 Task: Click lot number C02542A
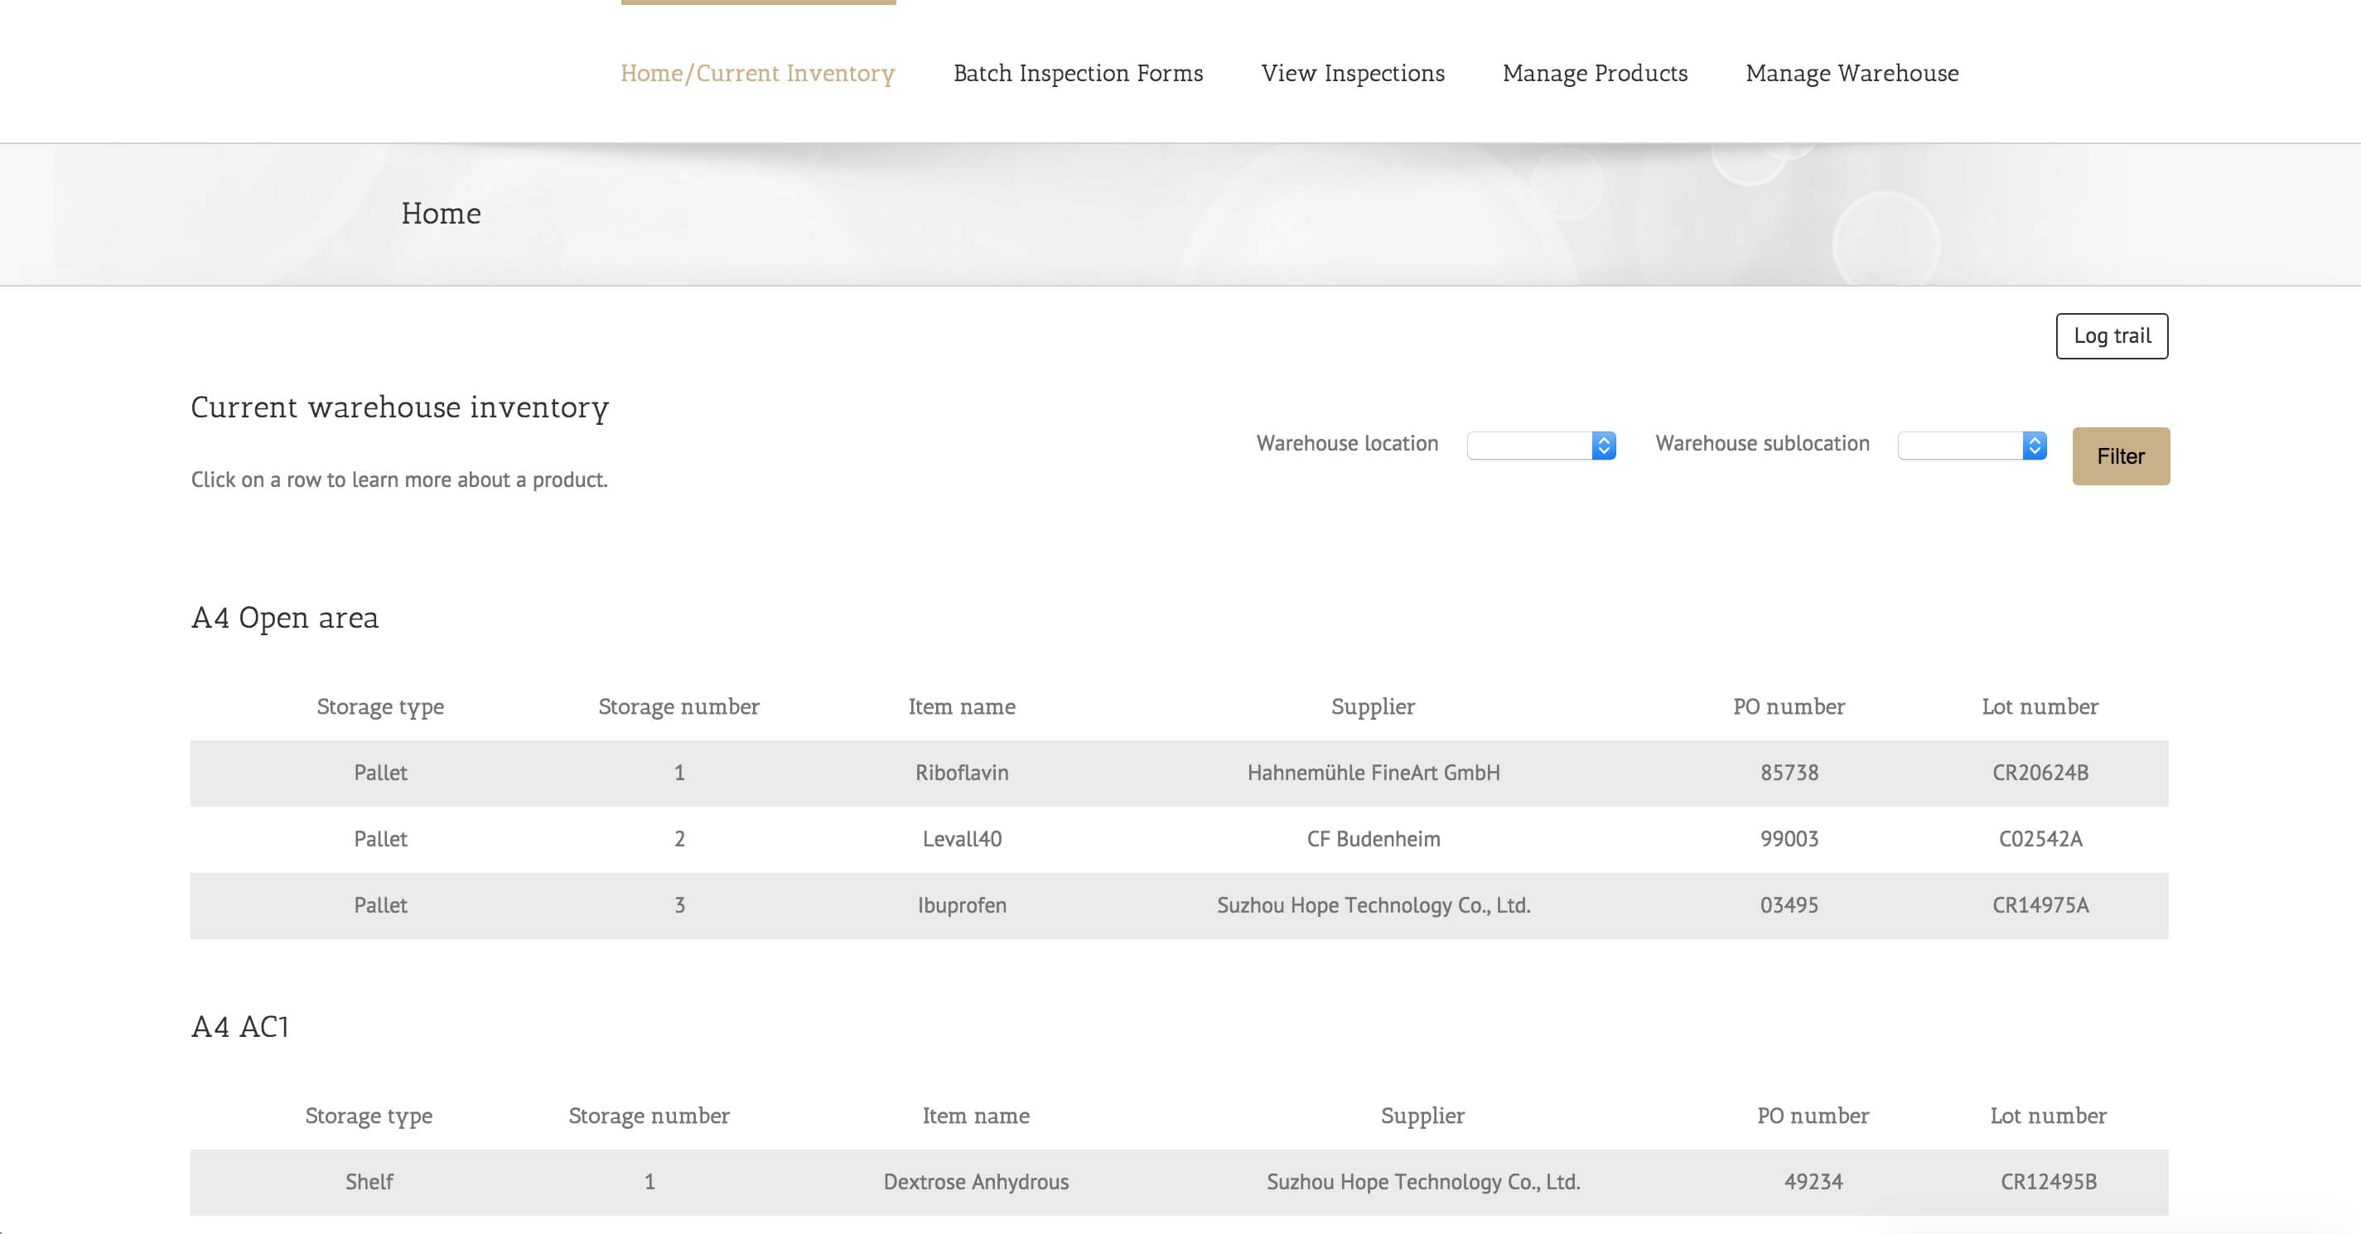click(2040, 839)
